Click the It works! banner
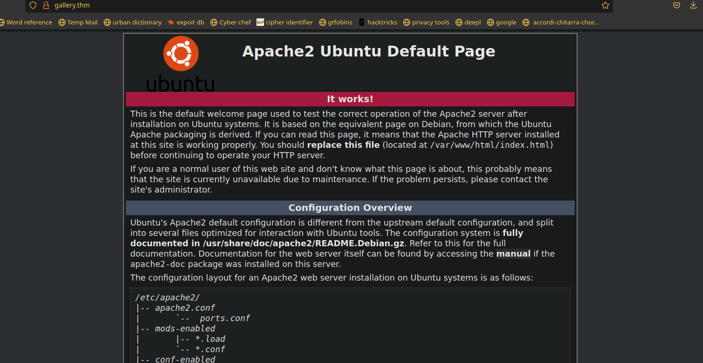The width and height of the screenshot is (703, 363). [350, 99]
